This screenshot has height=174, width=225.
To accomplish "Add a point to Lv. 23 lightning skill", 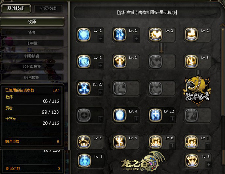I will (100, 92).
